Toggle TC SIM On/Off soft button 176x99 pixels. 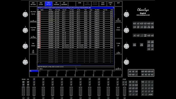click(118, 46)
